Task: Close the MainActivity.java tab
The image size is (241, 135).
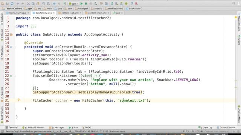Action: [28, 13]
